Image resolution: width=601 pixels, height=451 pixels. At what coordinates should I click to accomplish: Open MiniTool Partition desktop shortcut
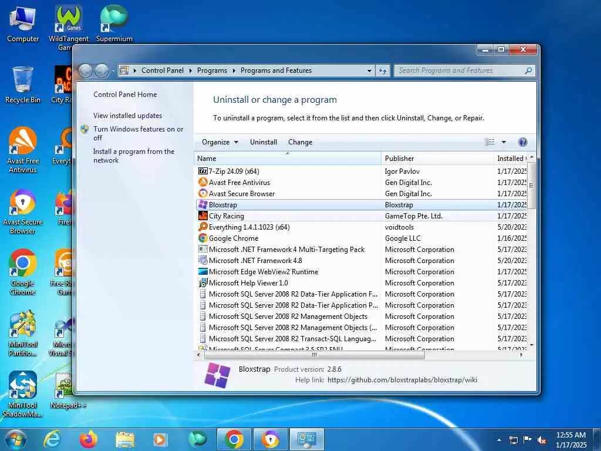pos(23,334)
